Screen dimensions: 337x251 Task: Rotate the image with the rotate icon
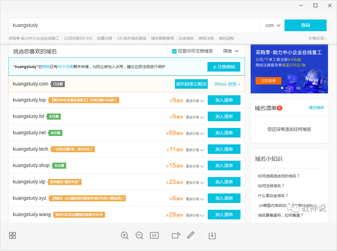coord(176,235)
